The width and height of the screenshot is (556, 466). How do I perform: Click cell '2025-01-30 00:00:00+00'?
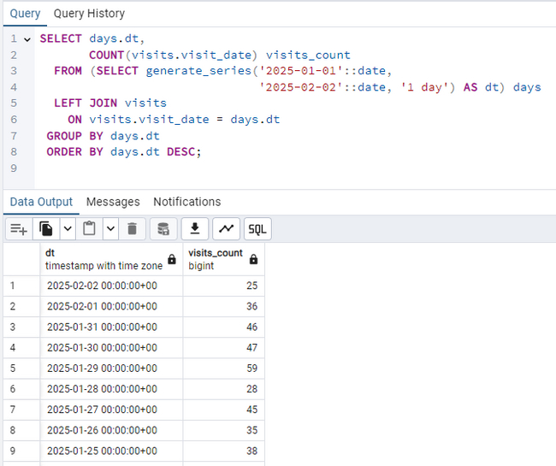(x=111, y=348)
